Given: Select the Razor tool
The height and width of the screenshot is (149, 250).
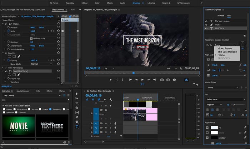Looking at the screenshot, I should [x=77, y=108].
